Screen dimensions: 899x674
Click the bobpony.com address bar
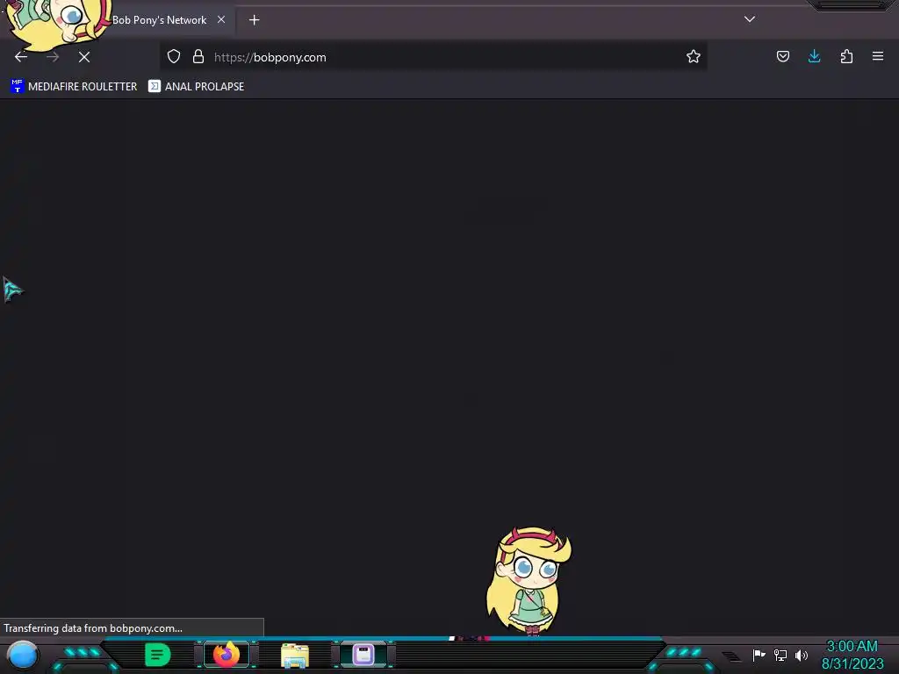433,57
